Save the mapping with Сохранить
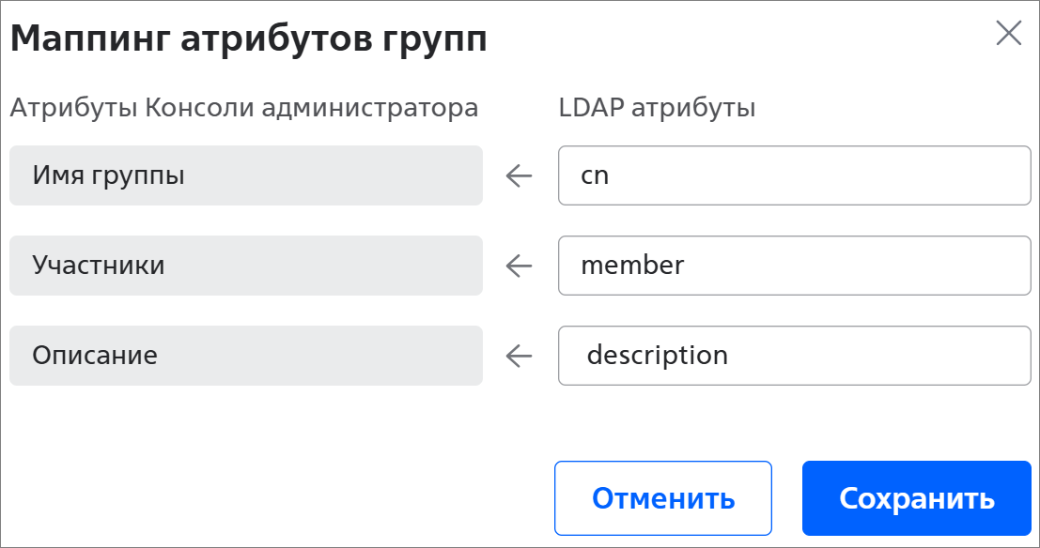Viewport: 1040px width, 548px height. click(916, 497)
